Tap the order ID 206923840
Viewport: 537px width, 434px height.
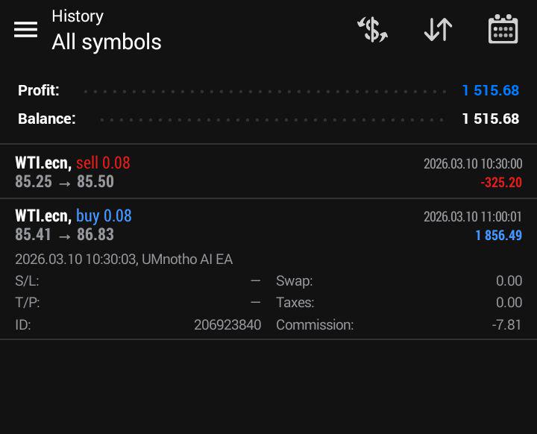(x=227, y=325)
